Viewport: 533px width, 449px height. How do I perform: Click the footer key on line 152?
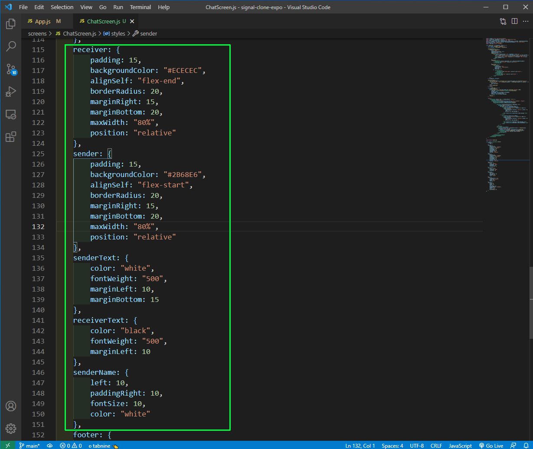pos(86,435)
